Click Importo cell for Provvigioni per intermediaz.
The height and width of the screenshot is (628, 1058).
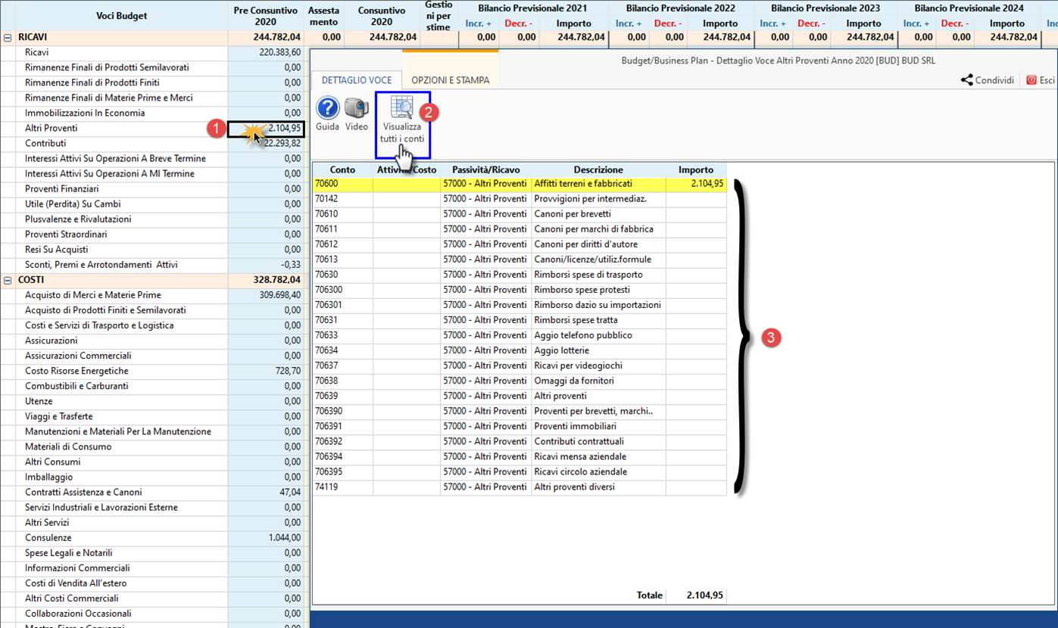(695, 199)
